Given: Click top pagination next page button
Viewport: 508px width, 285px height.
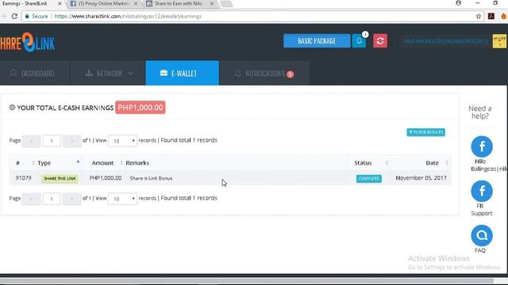Looking at the screenshot, I should point(71,141).
